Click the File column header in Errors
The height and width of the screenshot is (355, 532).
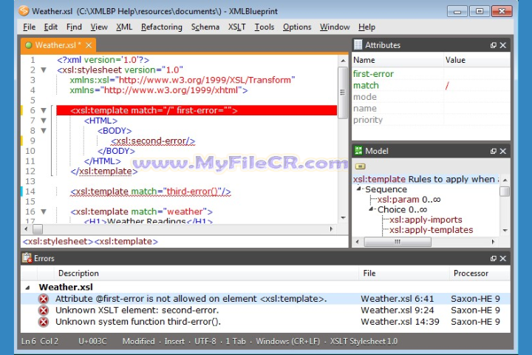(403, 273)
